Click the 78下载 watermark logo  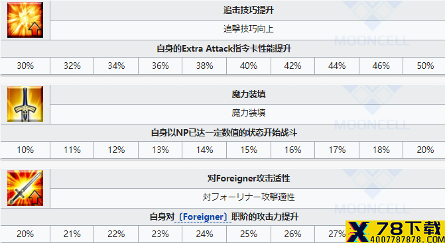coord(395,231)
